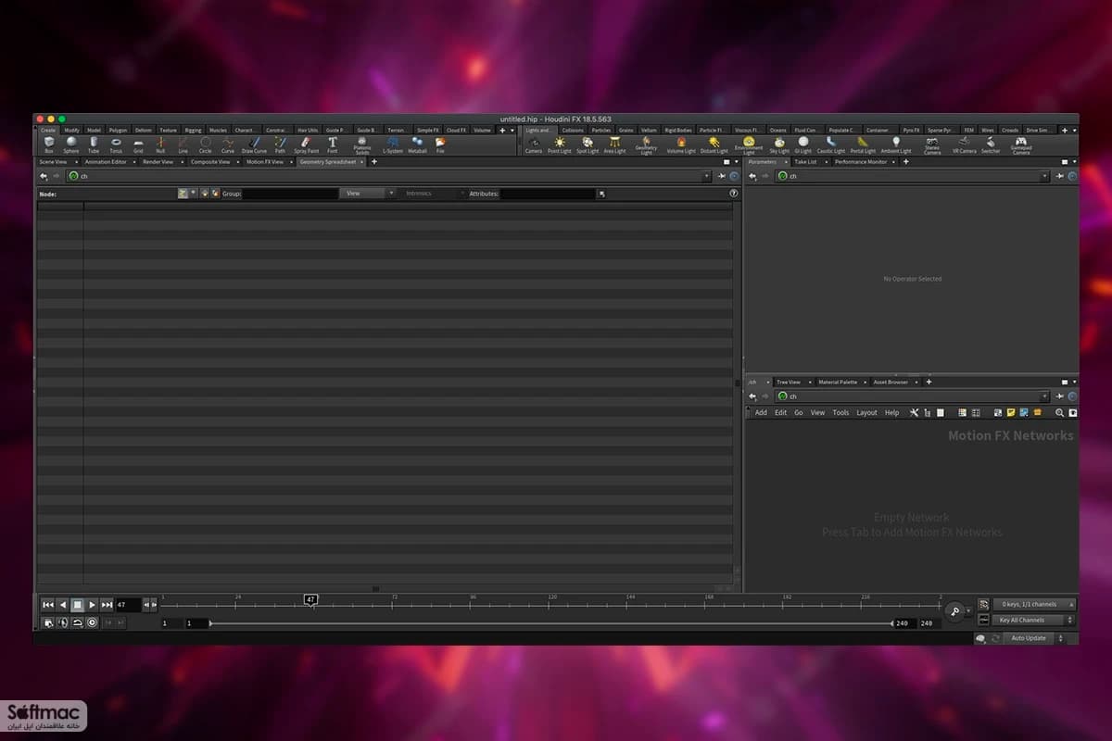This screenshot has width=1112, height=741.
Task: Add a Stereo Camera
Action: [932, 145]
